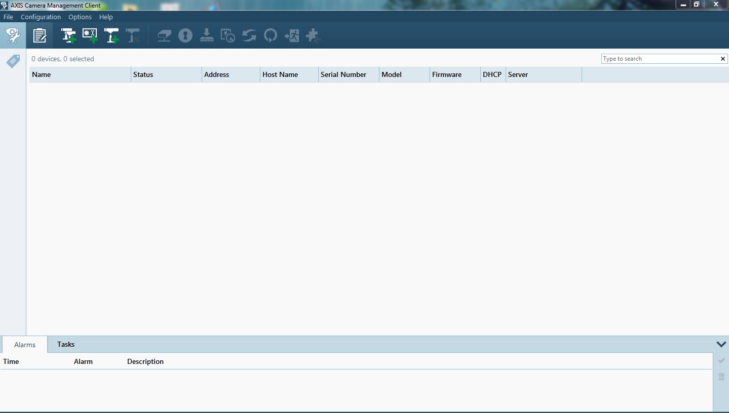This screenshot has height=413, width=729.
Task: Open the Options menu
Action: click(x=80, y=17)
